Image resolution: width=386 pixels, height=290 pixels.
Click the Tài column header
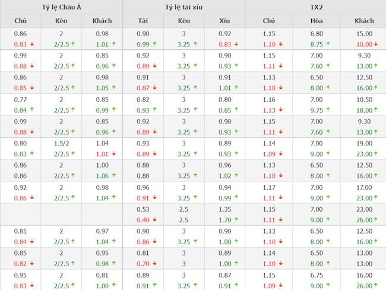pos(143,21)
